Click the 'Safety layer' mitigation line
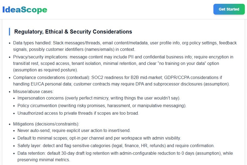The image size is (247, 165). click(116, 146)
